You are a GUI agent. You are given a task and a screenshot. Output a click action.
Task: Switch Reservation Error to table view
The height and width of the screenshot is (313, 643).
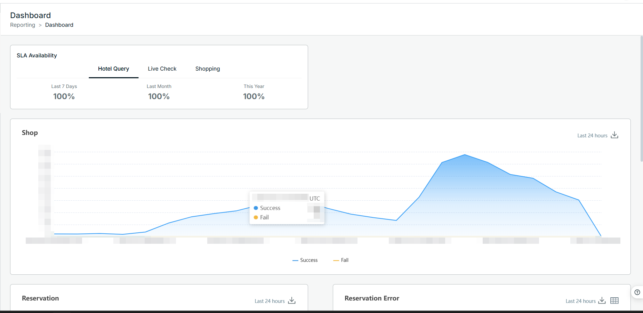click(x=614, y=300)
